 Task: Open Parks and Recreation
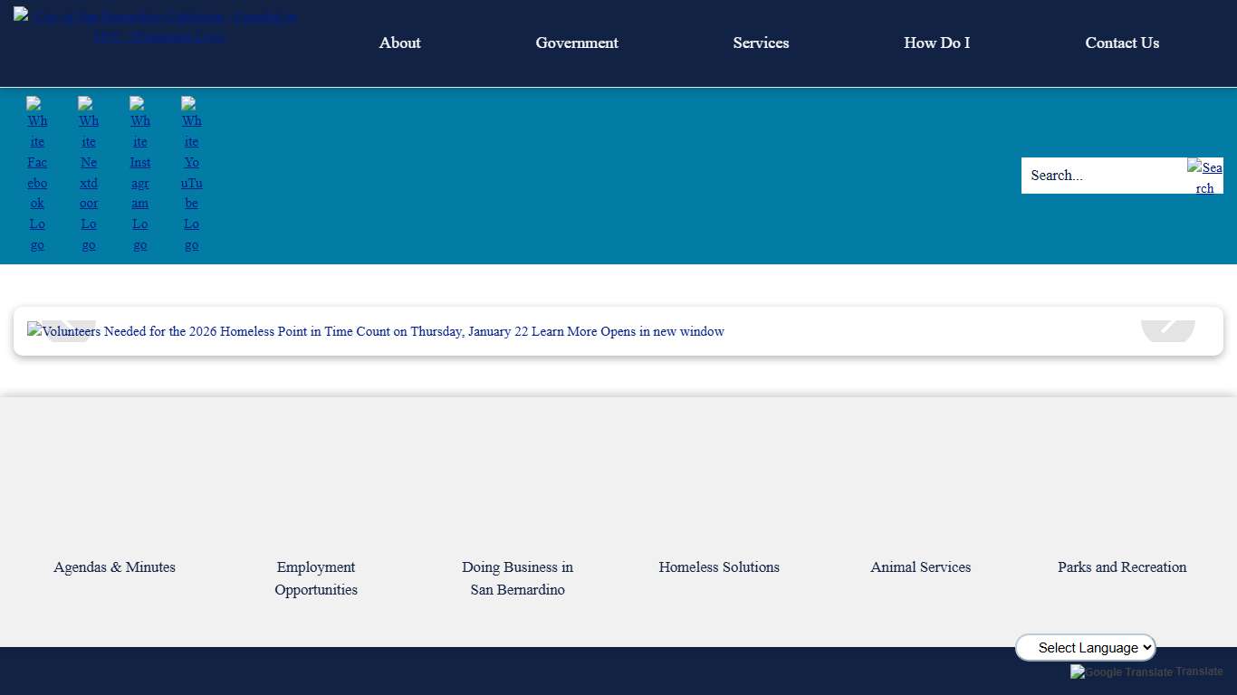[x=1122, y=567]
